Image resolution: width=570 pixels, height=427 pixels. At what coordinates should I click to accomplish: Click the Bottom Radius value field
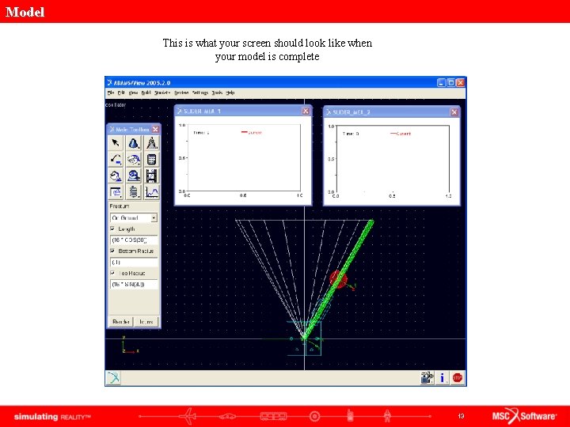134,263
